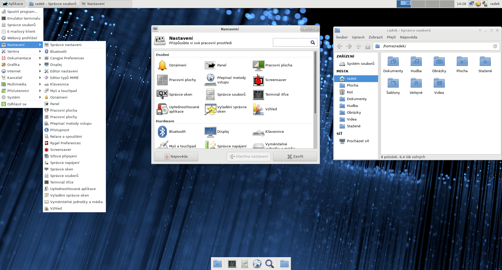Click the Nápověda button in Settings

[x=176, y=157]
